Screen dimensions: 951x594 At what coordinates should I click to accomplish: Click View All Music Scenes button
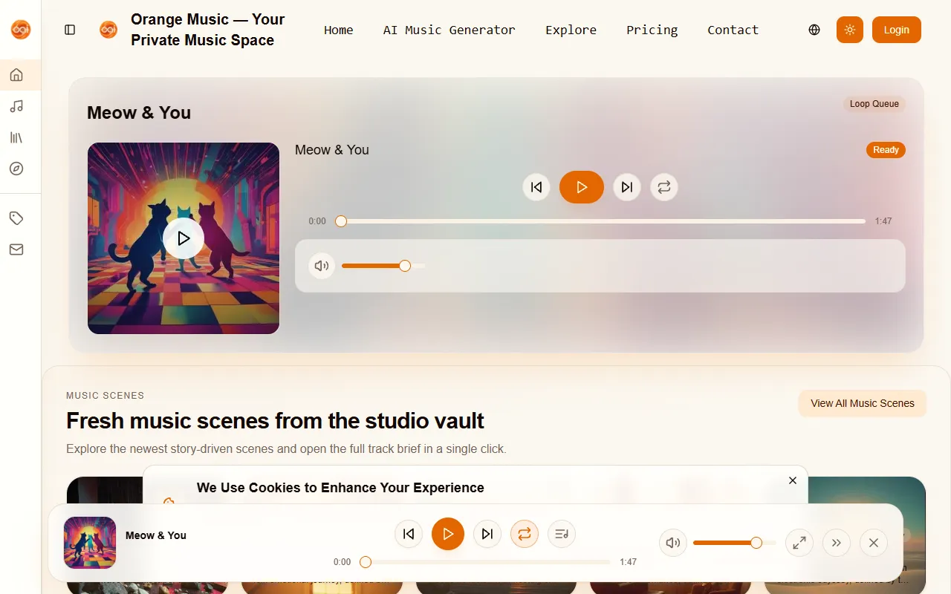(x=862, y=403)
